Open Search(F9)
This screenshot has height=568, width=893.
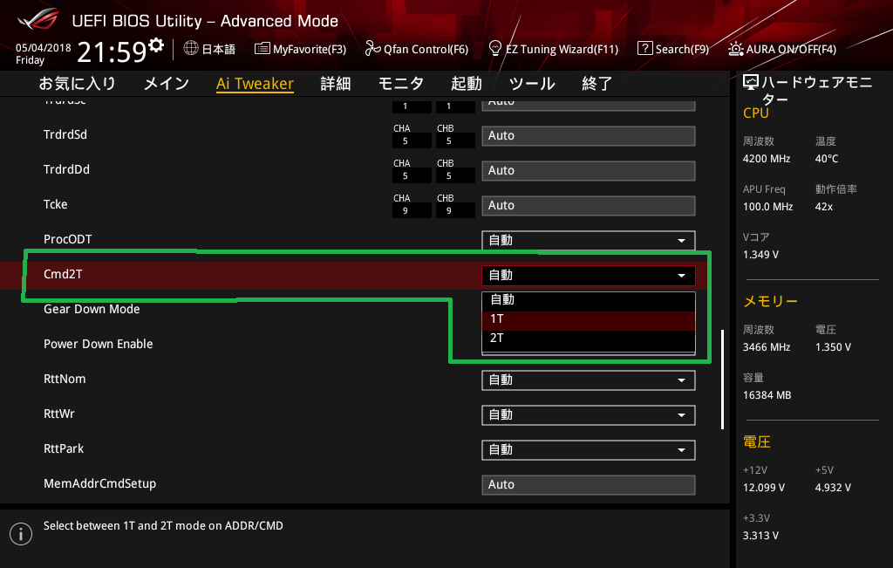pos(682,50)
